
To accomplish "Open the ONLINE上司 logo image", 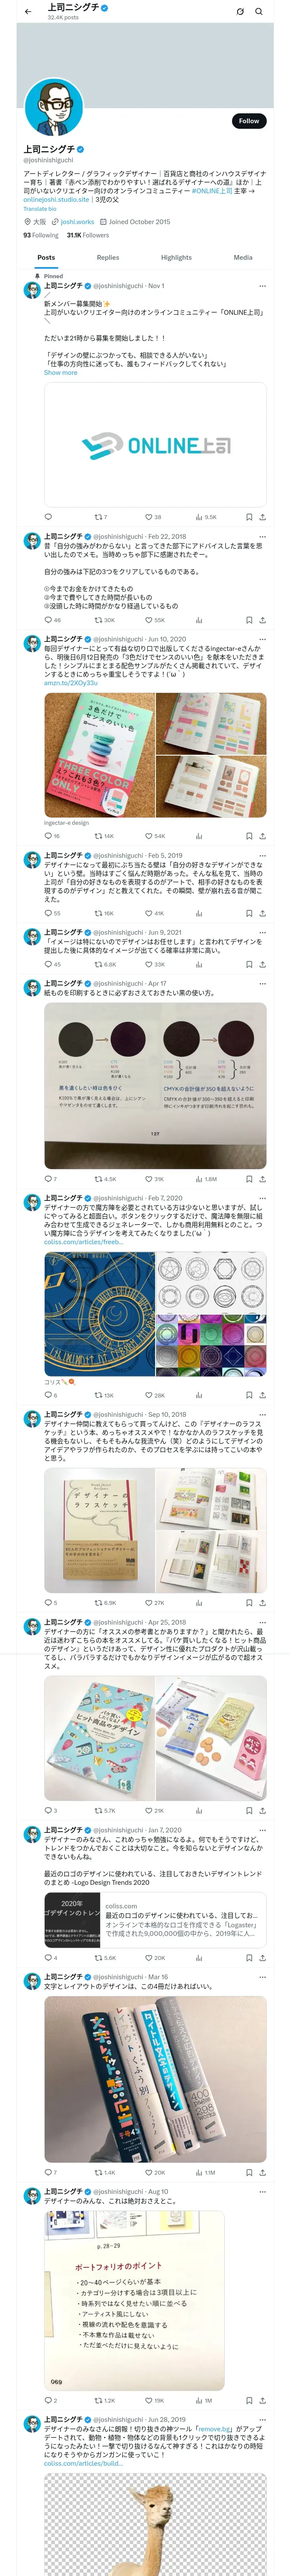I will pyautogui.click(x=155, y=445).
